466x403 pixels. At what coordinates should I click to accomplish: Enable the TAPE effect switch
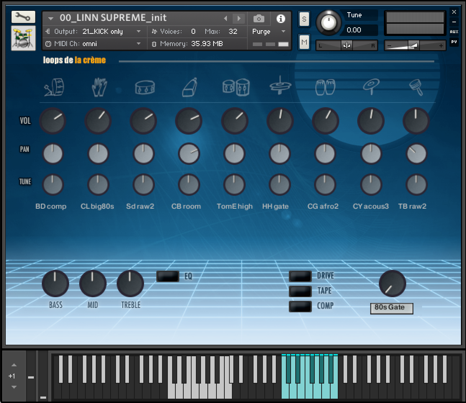300,291
